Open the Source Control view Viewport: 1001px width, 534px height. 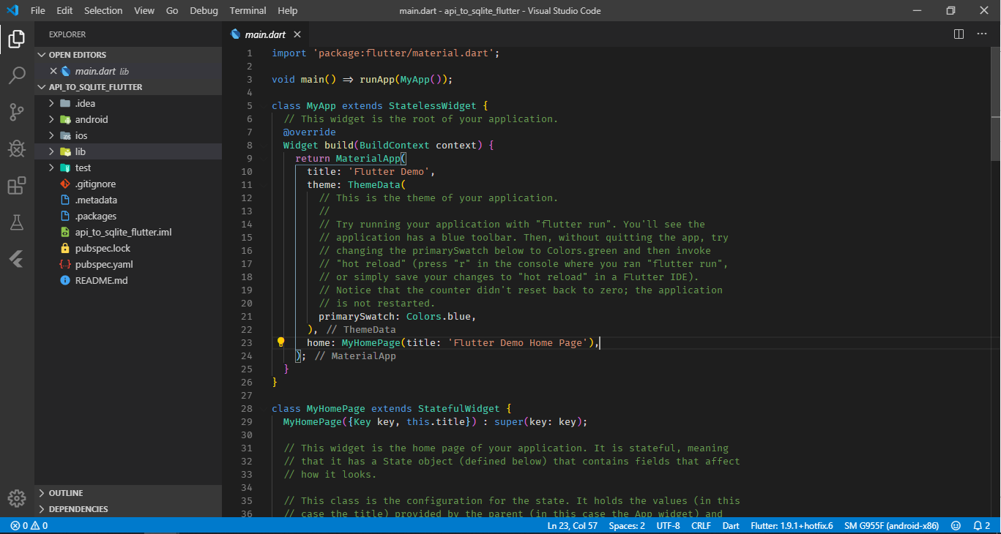[x=17, y=112]
